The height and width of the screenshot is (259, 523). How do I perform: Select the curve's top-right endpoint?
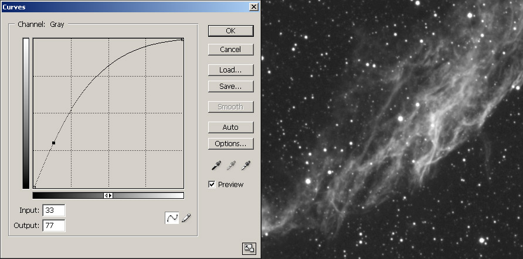click(x=183, y=40)
